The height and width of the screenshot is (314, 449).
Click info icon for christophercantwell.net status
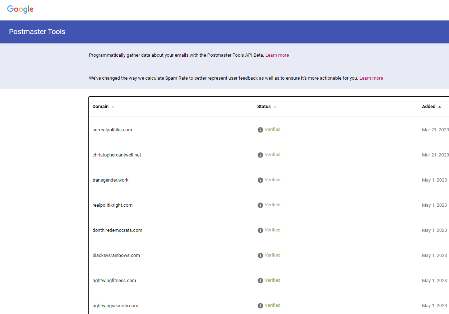260,155
